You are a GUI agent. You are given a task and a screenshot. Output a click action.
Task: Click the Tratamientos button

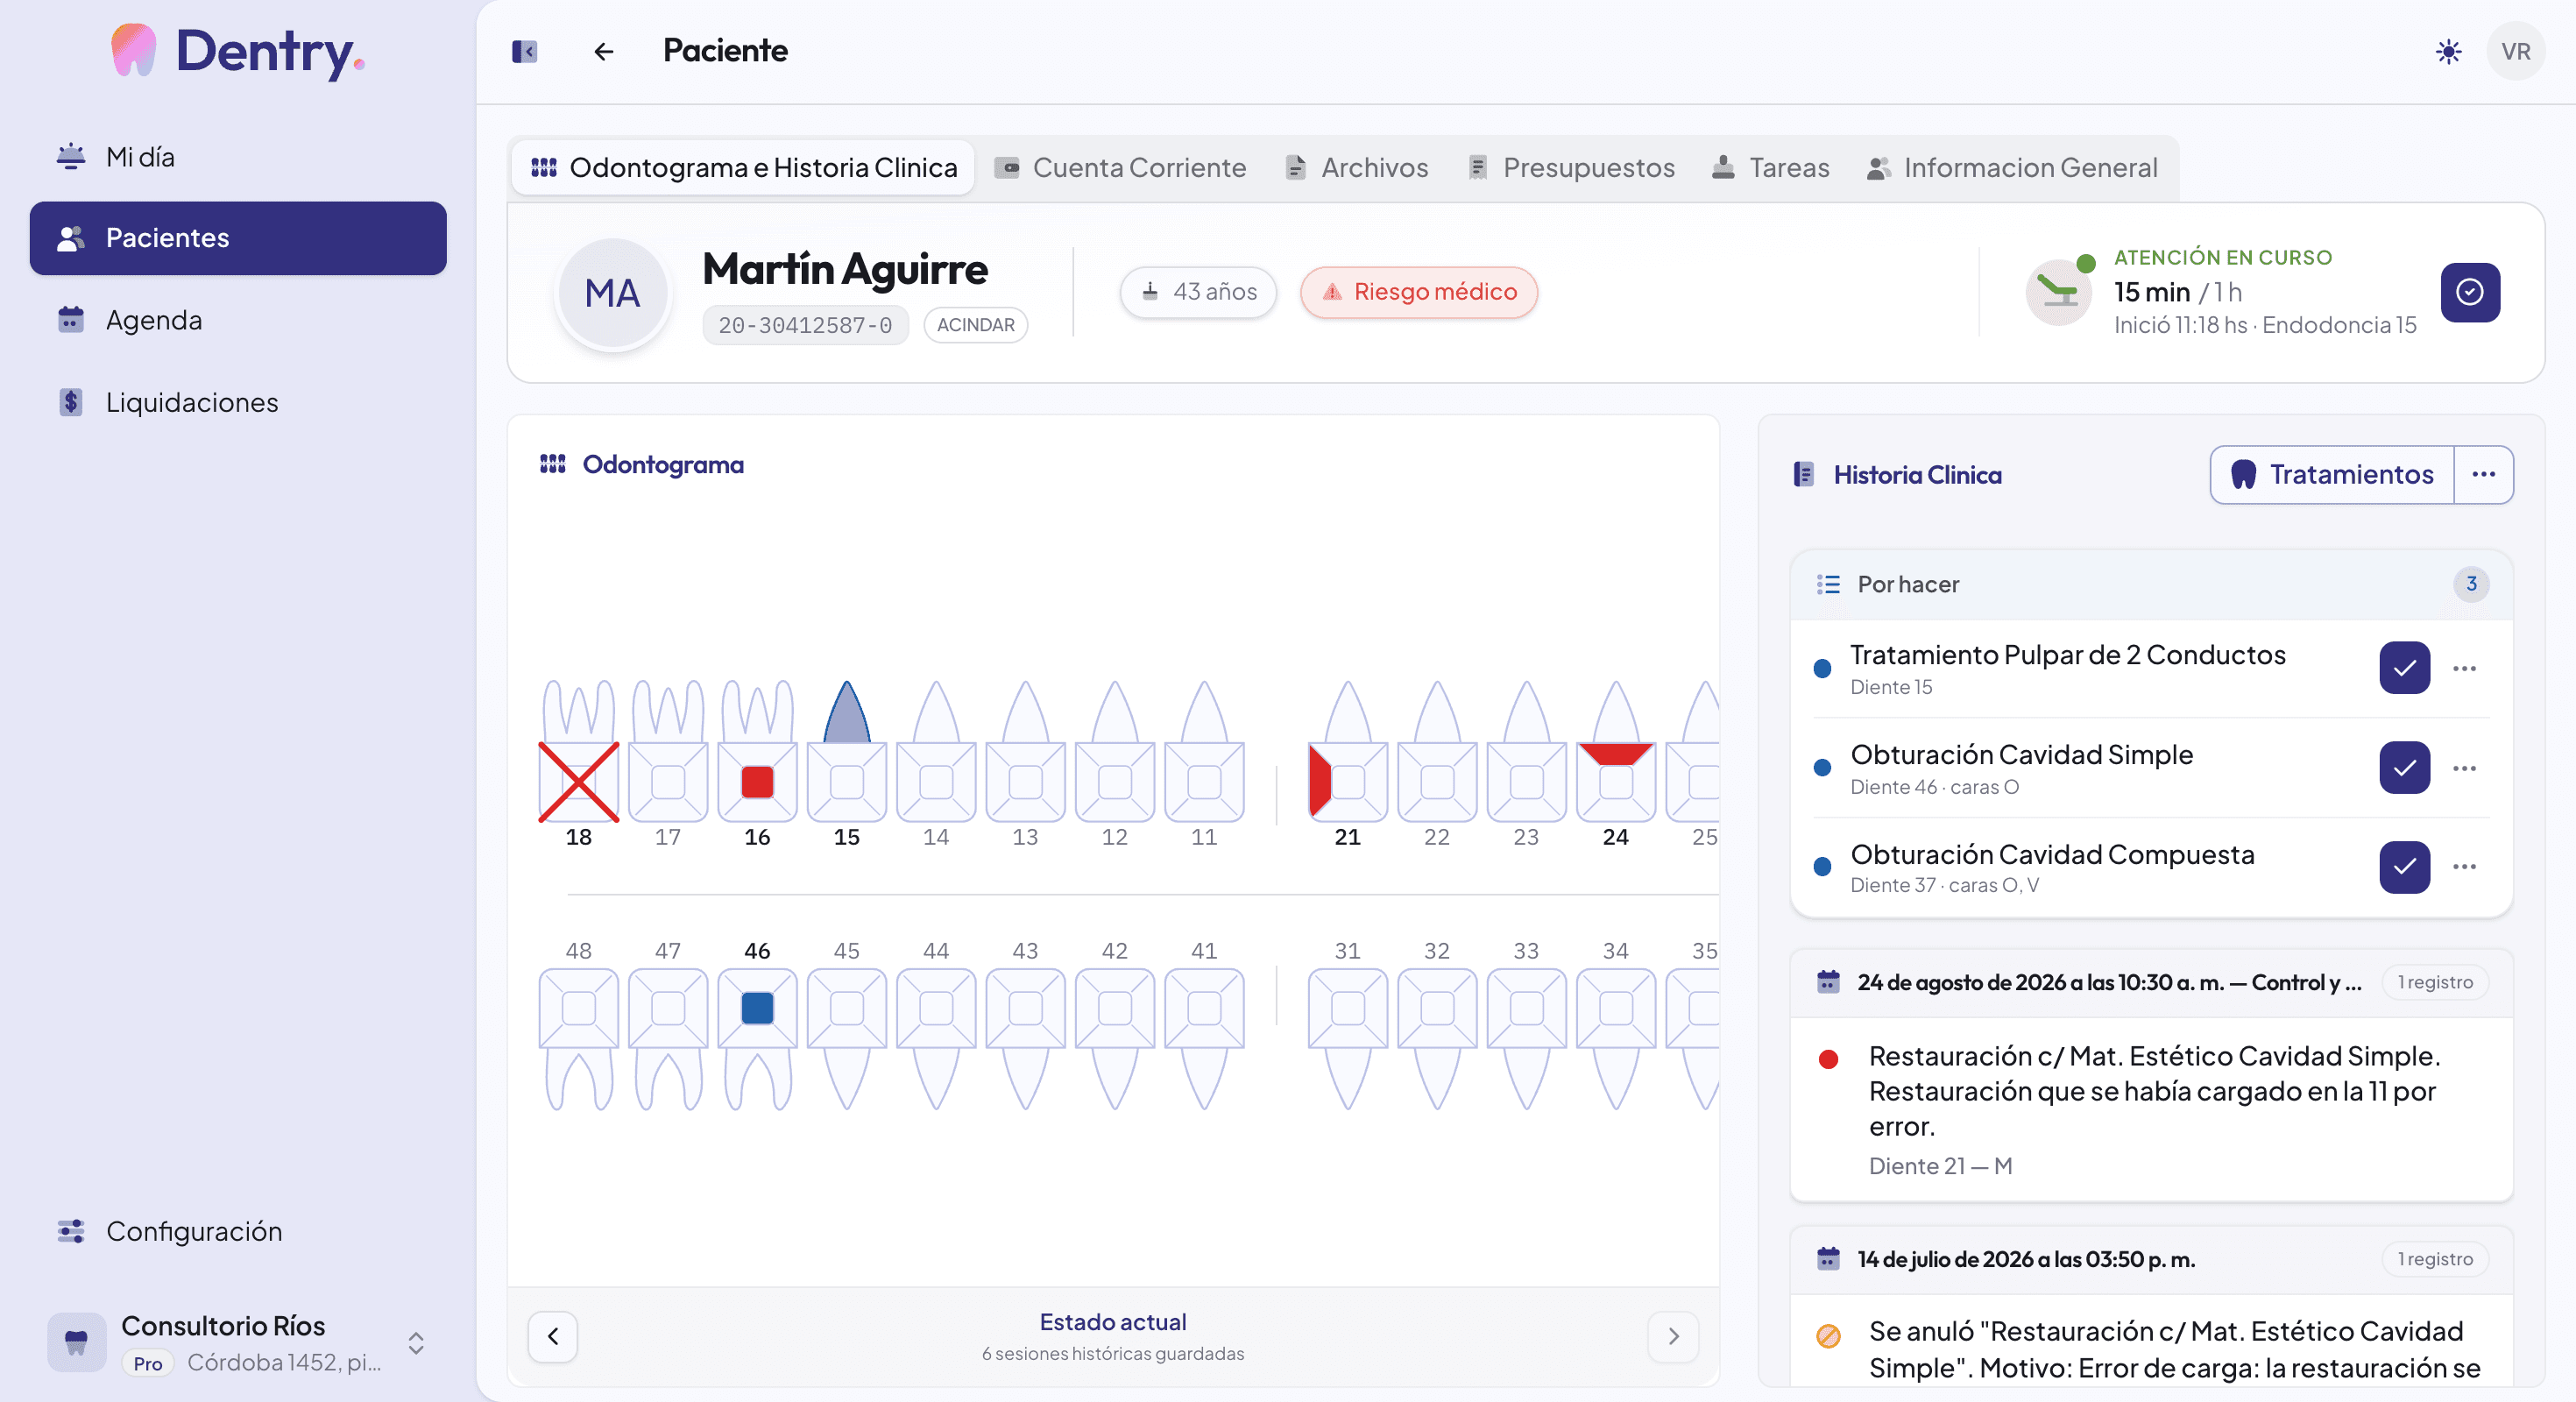2332,474
